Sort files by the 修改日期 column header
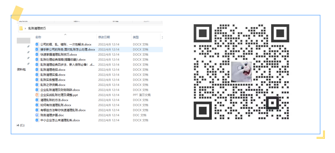 104,37
